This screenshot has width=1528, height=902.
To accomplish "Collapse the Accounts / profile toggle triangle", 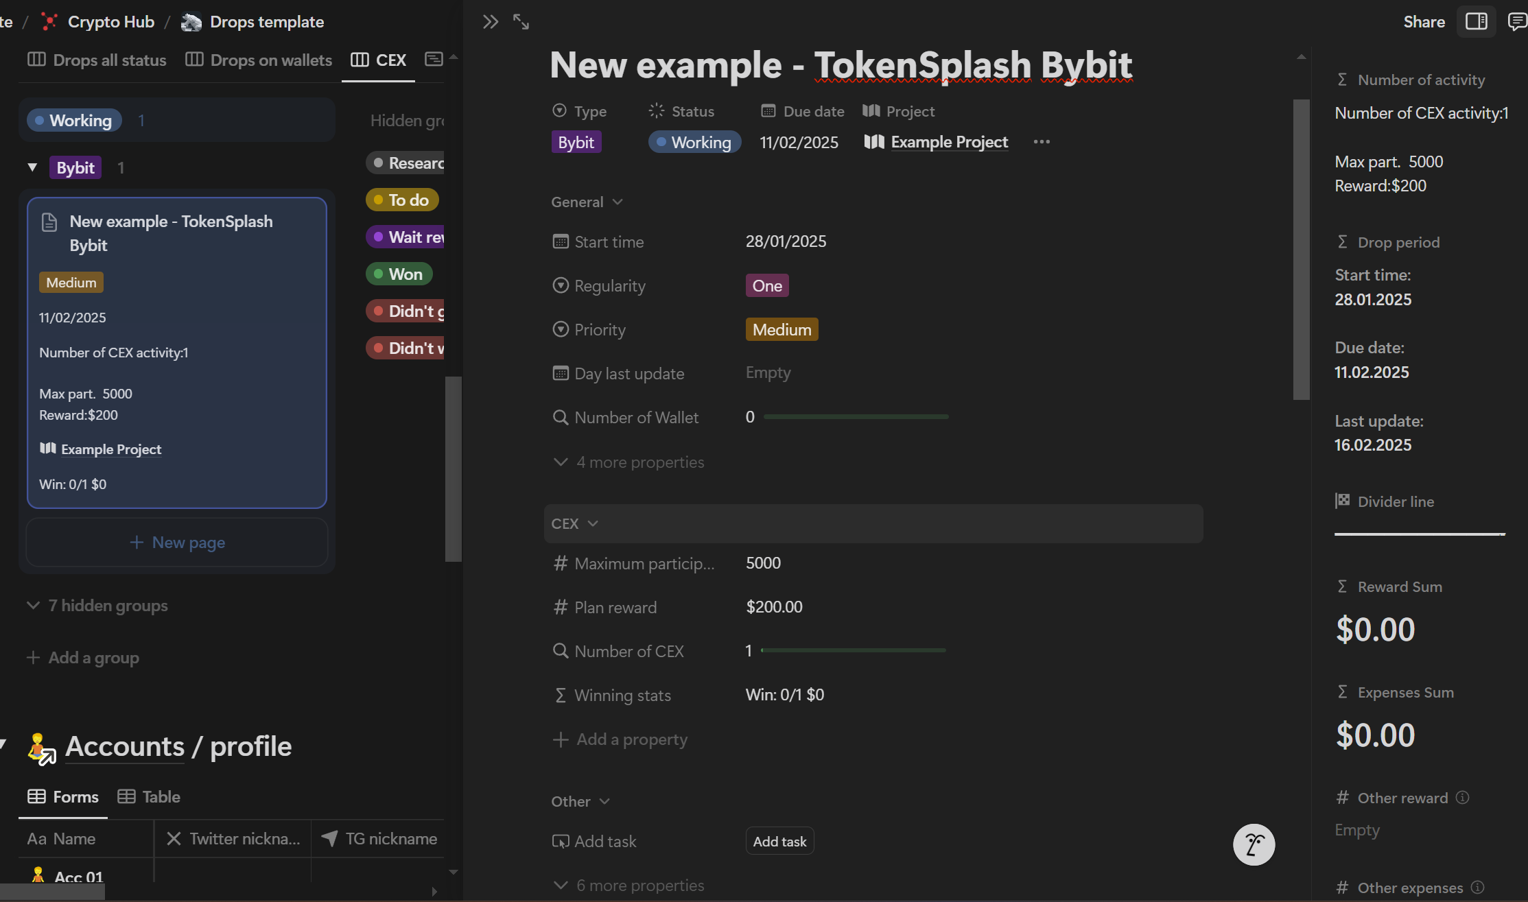I will coord(3,744).
